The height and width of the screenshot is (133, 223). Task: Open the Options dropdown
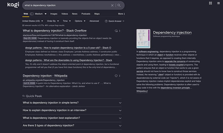coord(80,21)
